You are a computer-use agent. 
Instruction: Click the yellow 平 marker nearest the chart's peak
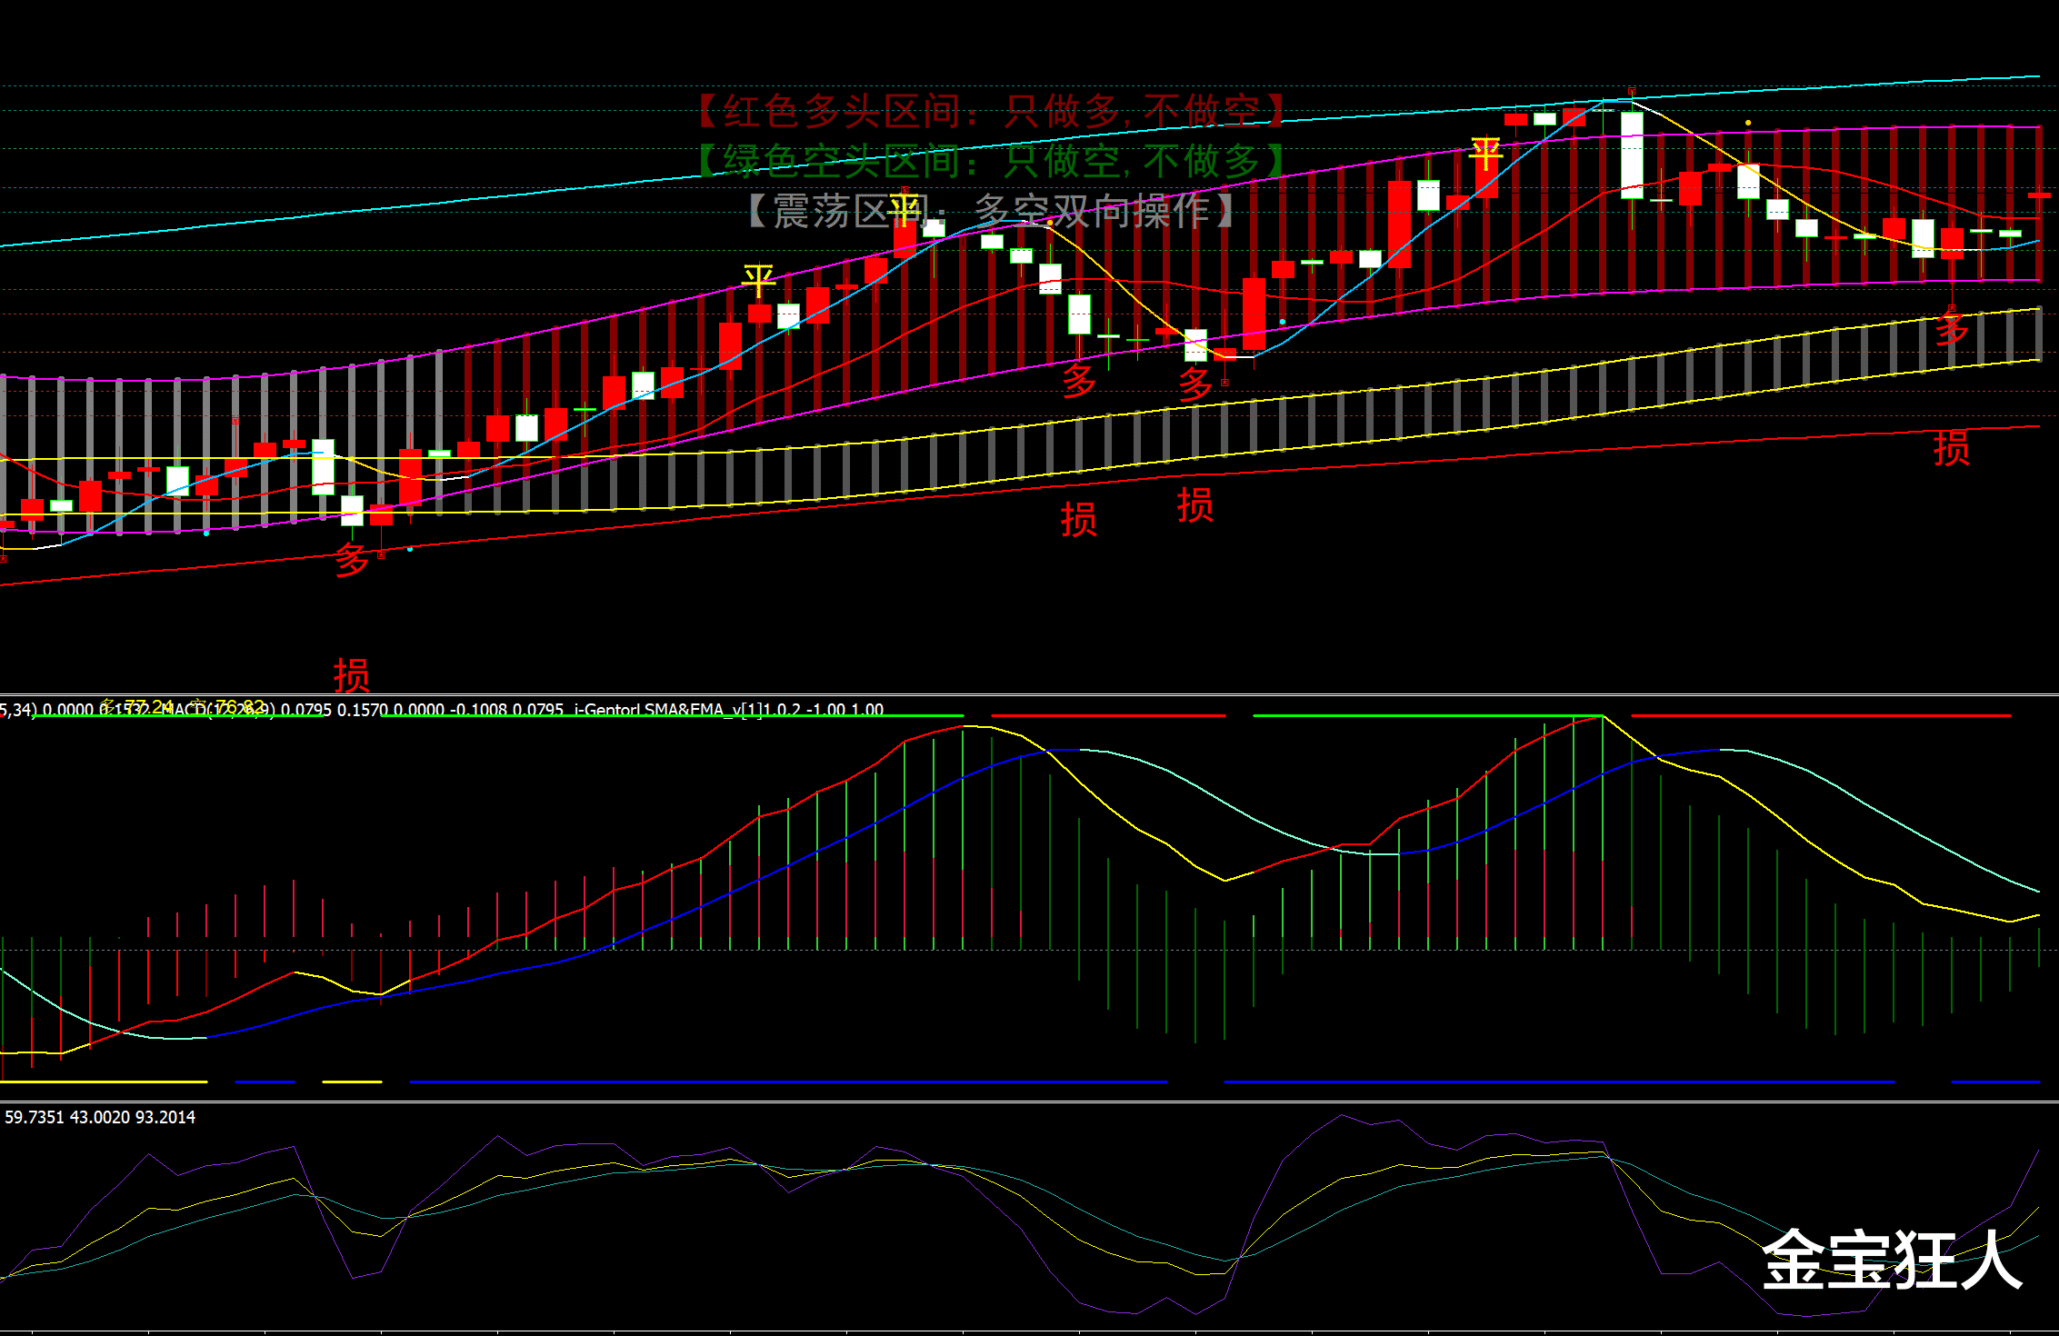(1485, 154)
